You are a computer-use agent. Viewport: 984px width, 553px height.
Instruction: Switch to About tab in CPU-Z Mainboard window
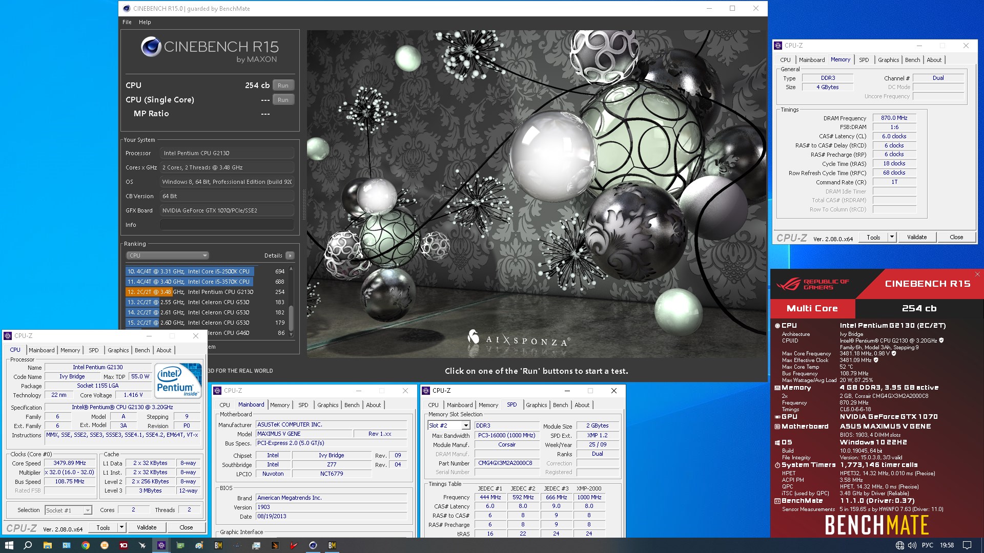(374, 405)
